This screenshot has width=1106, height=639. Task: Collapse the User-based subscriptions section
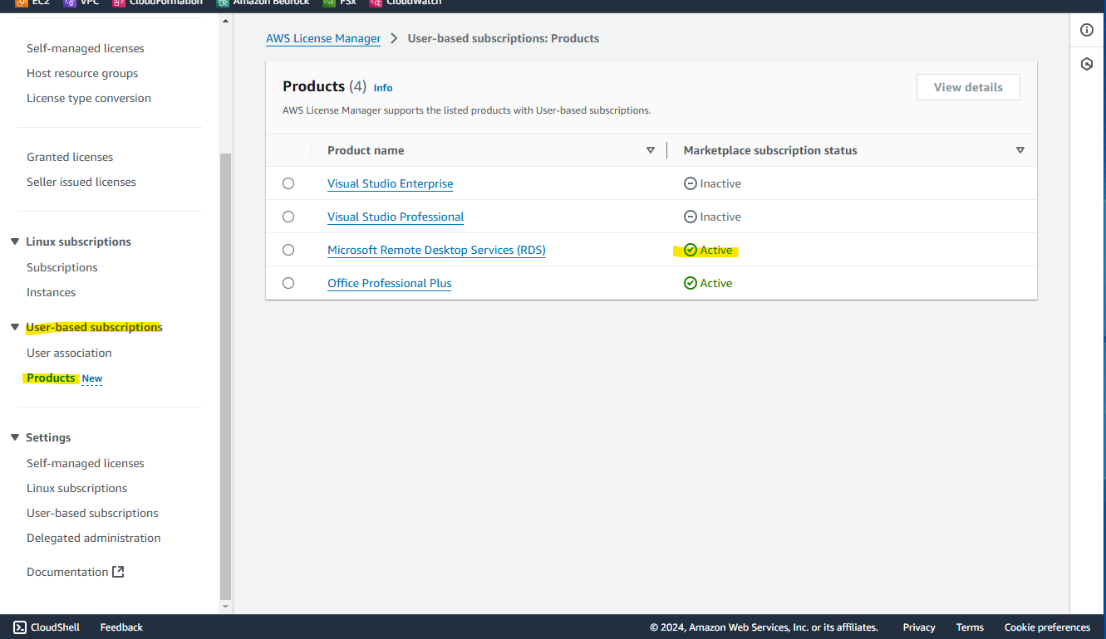point(14,327)
